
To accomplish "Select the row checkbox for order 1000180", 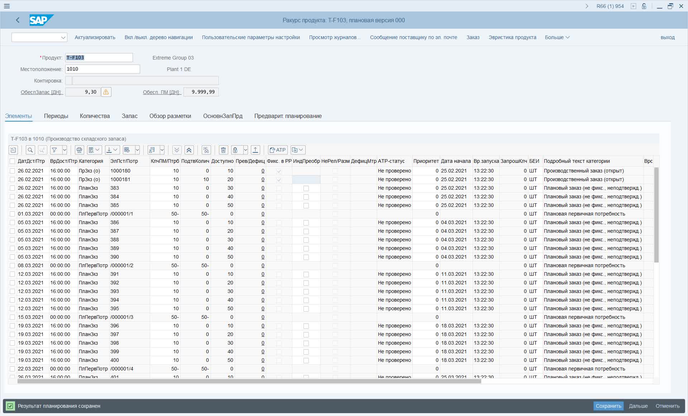I will 12,171.
